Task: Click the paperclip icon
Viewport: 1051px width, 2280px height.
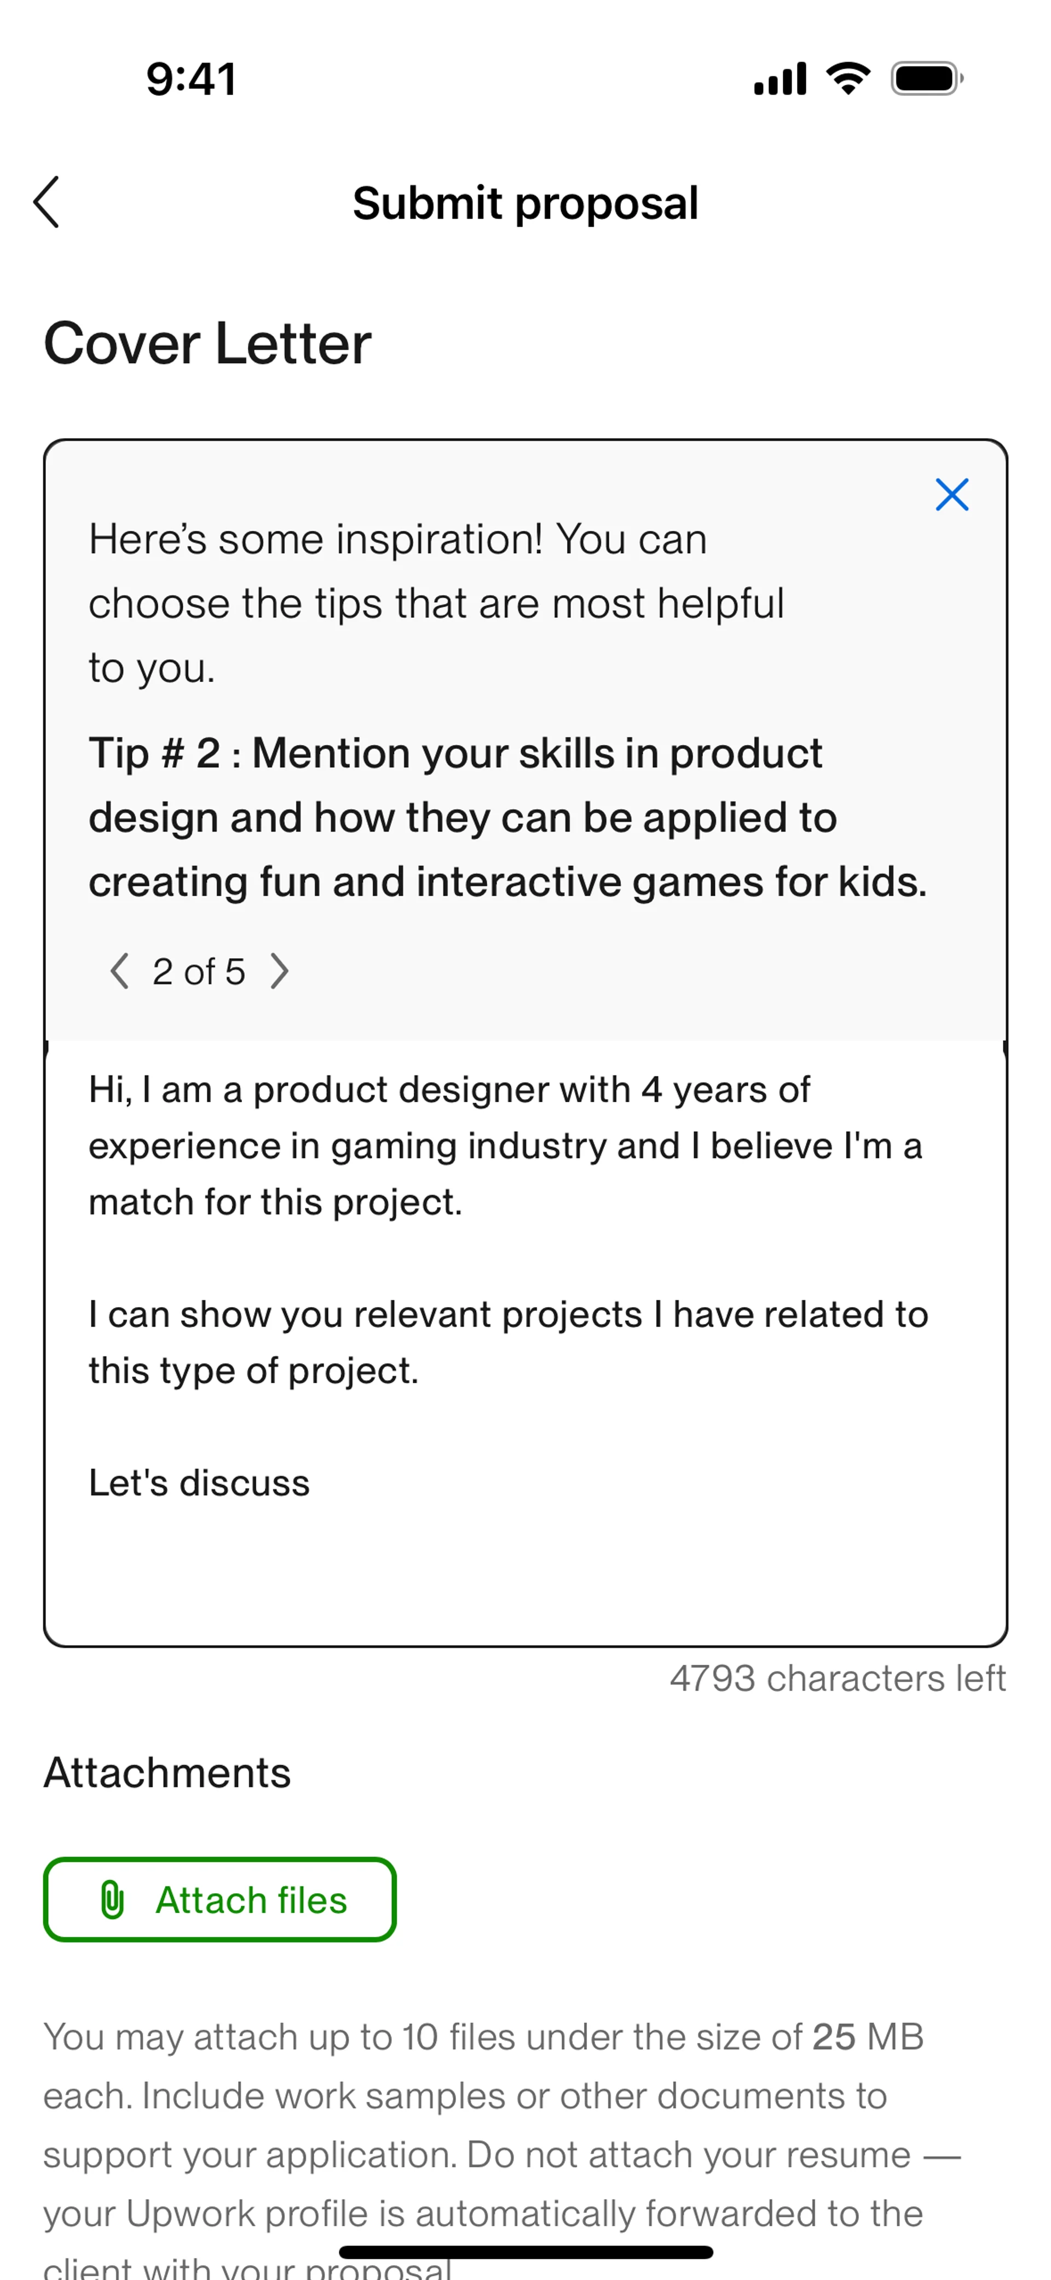Action: pyautogui.click(x=112, y=1899)
